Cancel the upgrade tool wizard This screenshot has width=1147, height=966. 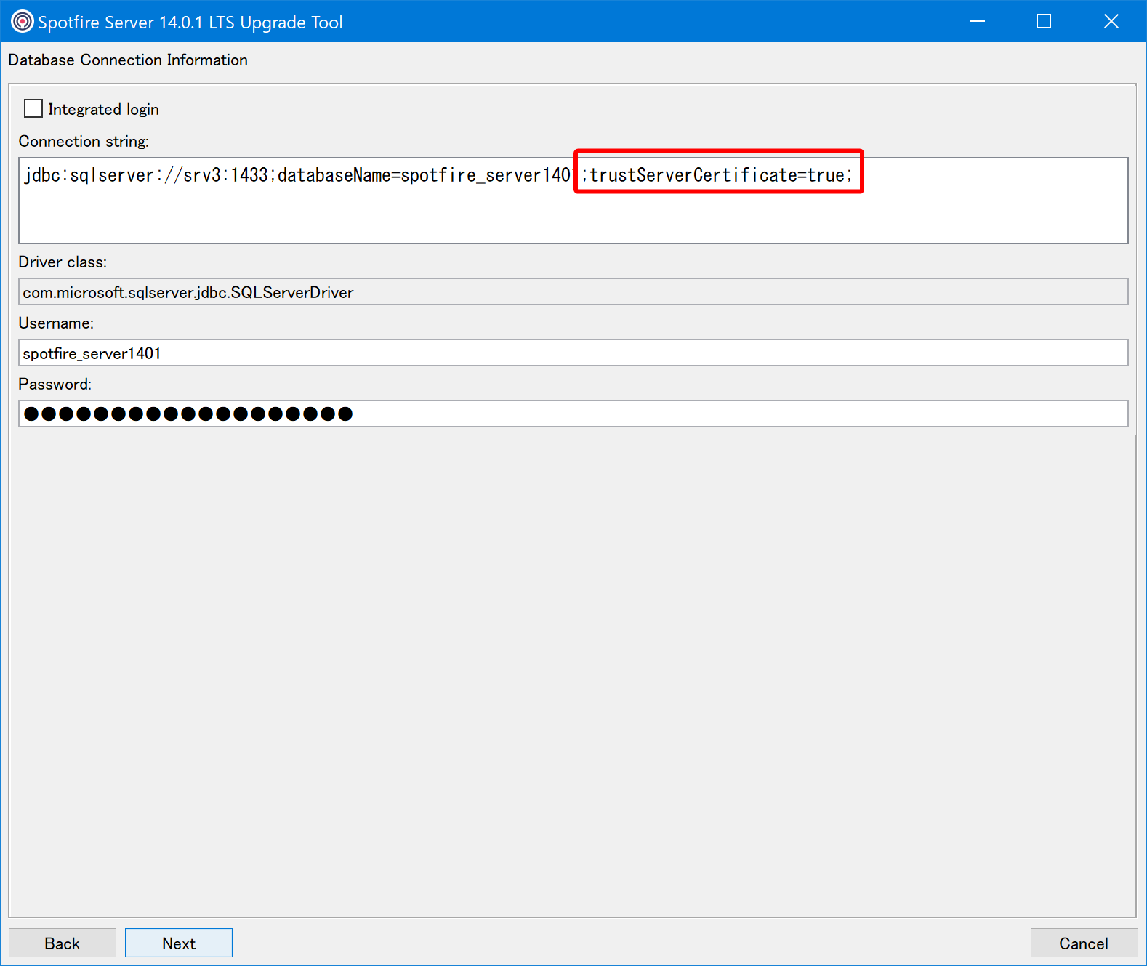tap(1084, 943)
